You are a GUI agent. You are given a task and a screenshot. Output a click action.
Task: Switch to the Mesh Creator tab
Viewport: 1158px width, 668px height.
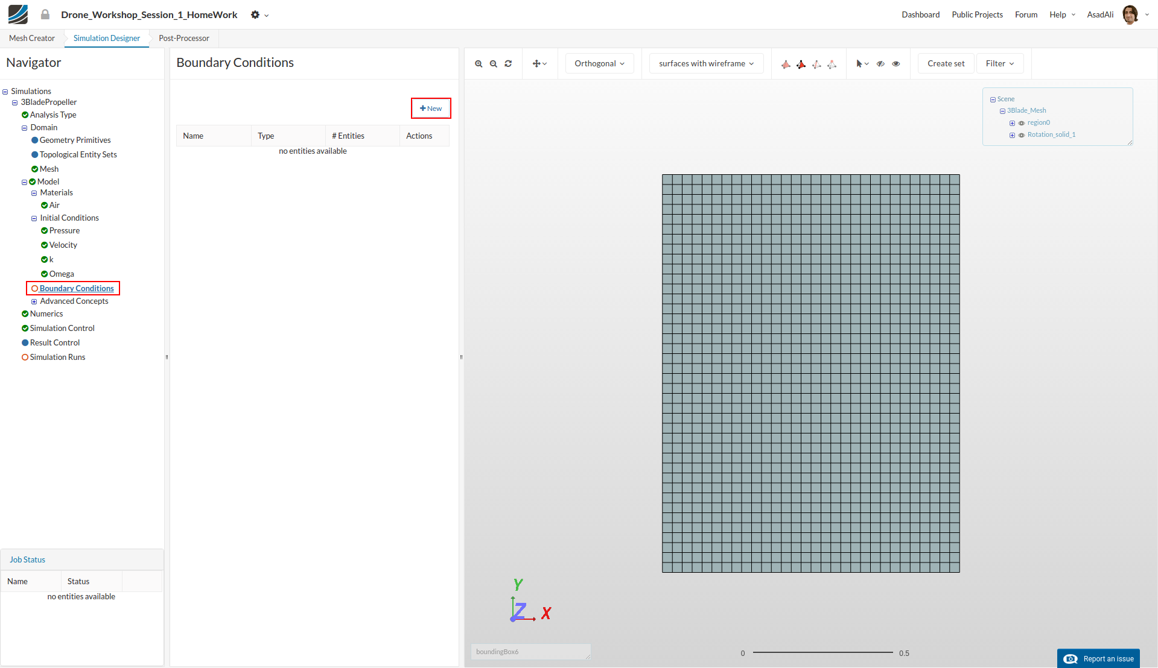(32, 38)
